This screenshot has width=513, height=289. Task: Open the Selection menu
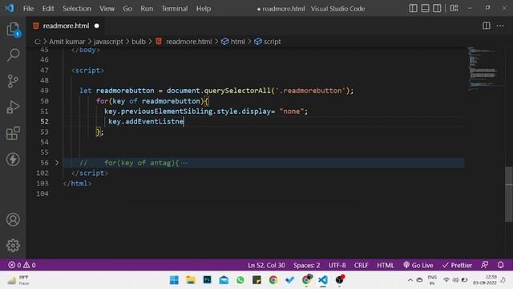[x=77, y=9]
